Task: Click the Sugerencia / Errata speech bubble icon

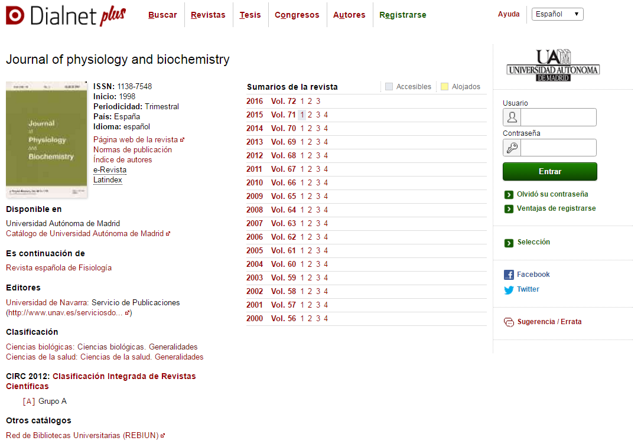Action: point(509,322)
